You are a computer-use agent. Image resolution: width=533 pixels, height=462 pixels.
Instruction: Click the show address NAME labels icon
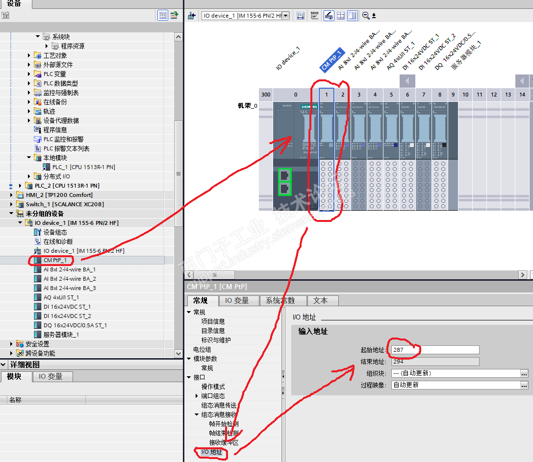point(314,16)
